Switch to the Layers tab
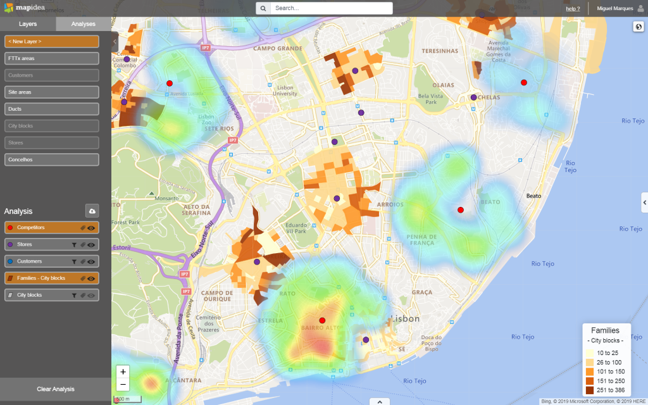This screenshot has height=405, width=648. point(28,24)
